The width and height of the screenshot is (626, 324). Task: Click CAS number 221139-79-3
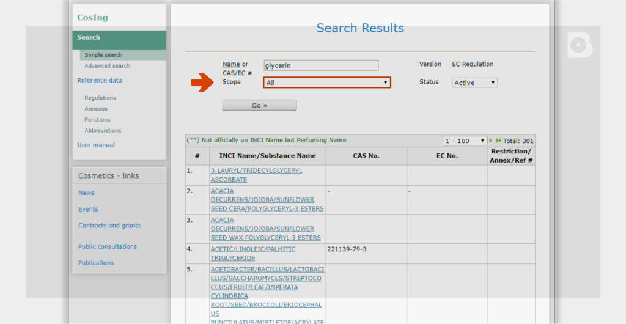point(347,249)
